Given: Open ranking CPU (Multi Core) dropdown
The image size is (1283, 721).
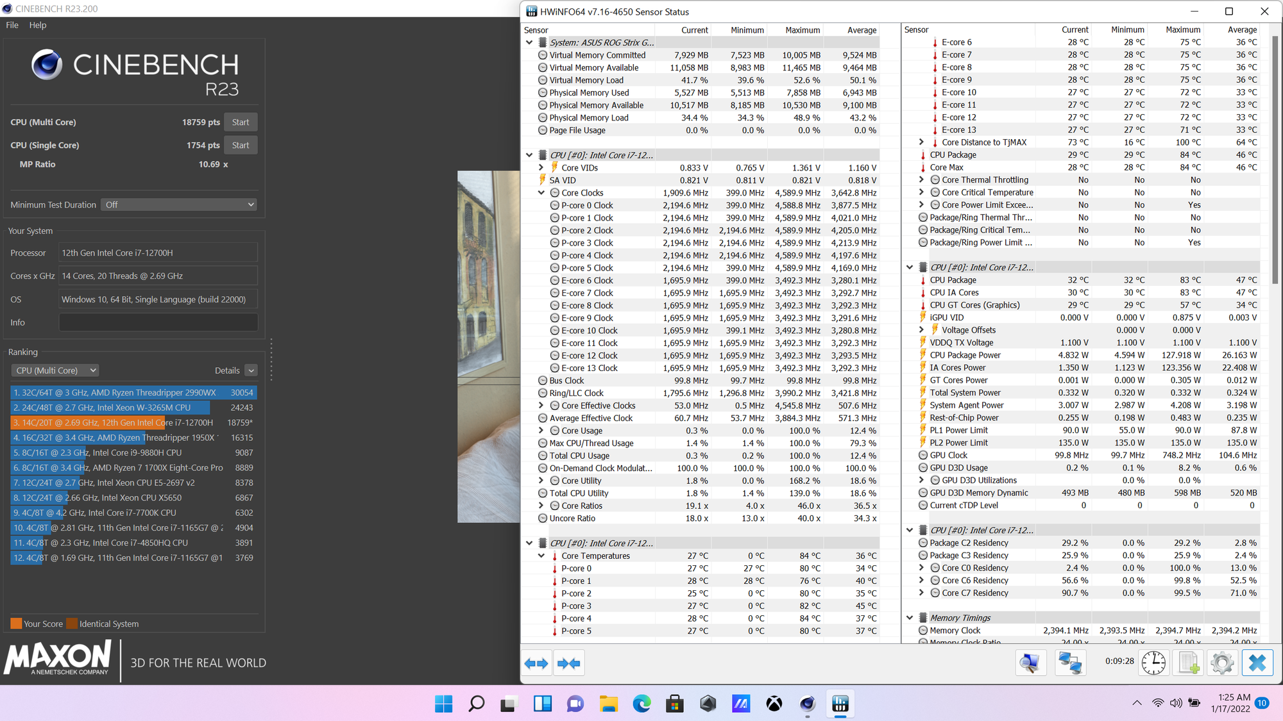Looking at the screenshot, I should [x=55, y=370].
